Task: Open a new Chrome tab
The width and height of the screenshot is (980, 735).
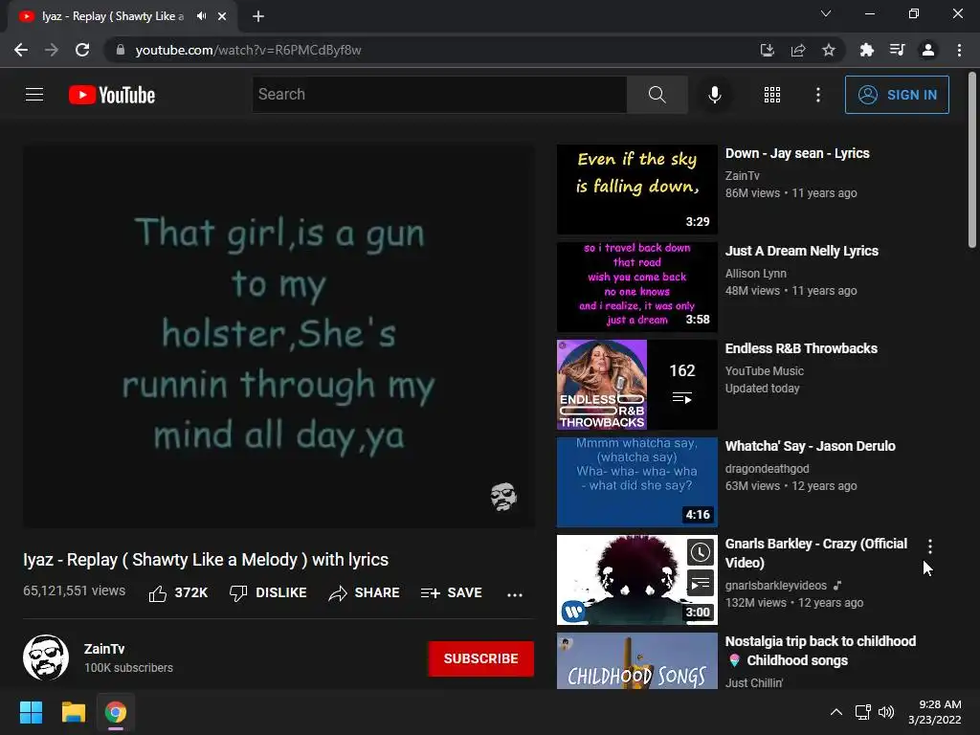Action: tap(258, 16)
